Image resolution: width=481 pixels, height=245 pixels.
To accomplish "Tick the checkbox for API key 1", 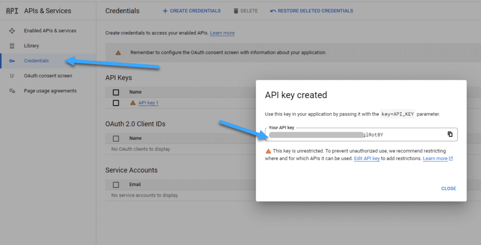I will tap(116, 103).
